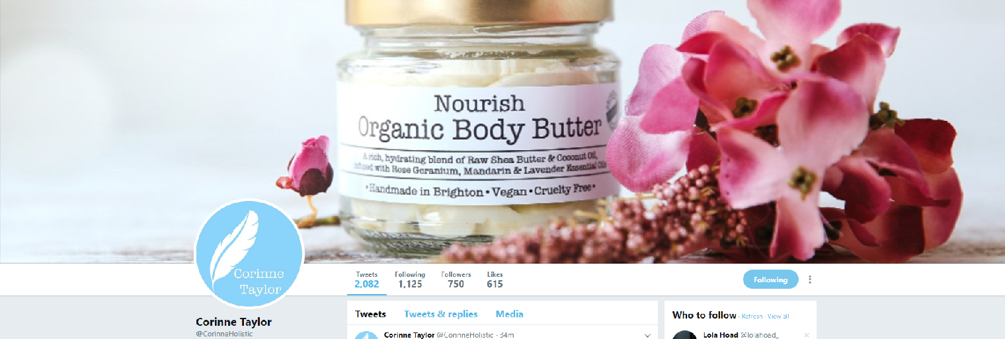Click the Corinne Taylor profile name heading
Viewport: 1005px width, 339px height.
tap(233, 322)
